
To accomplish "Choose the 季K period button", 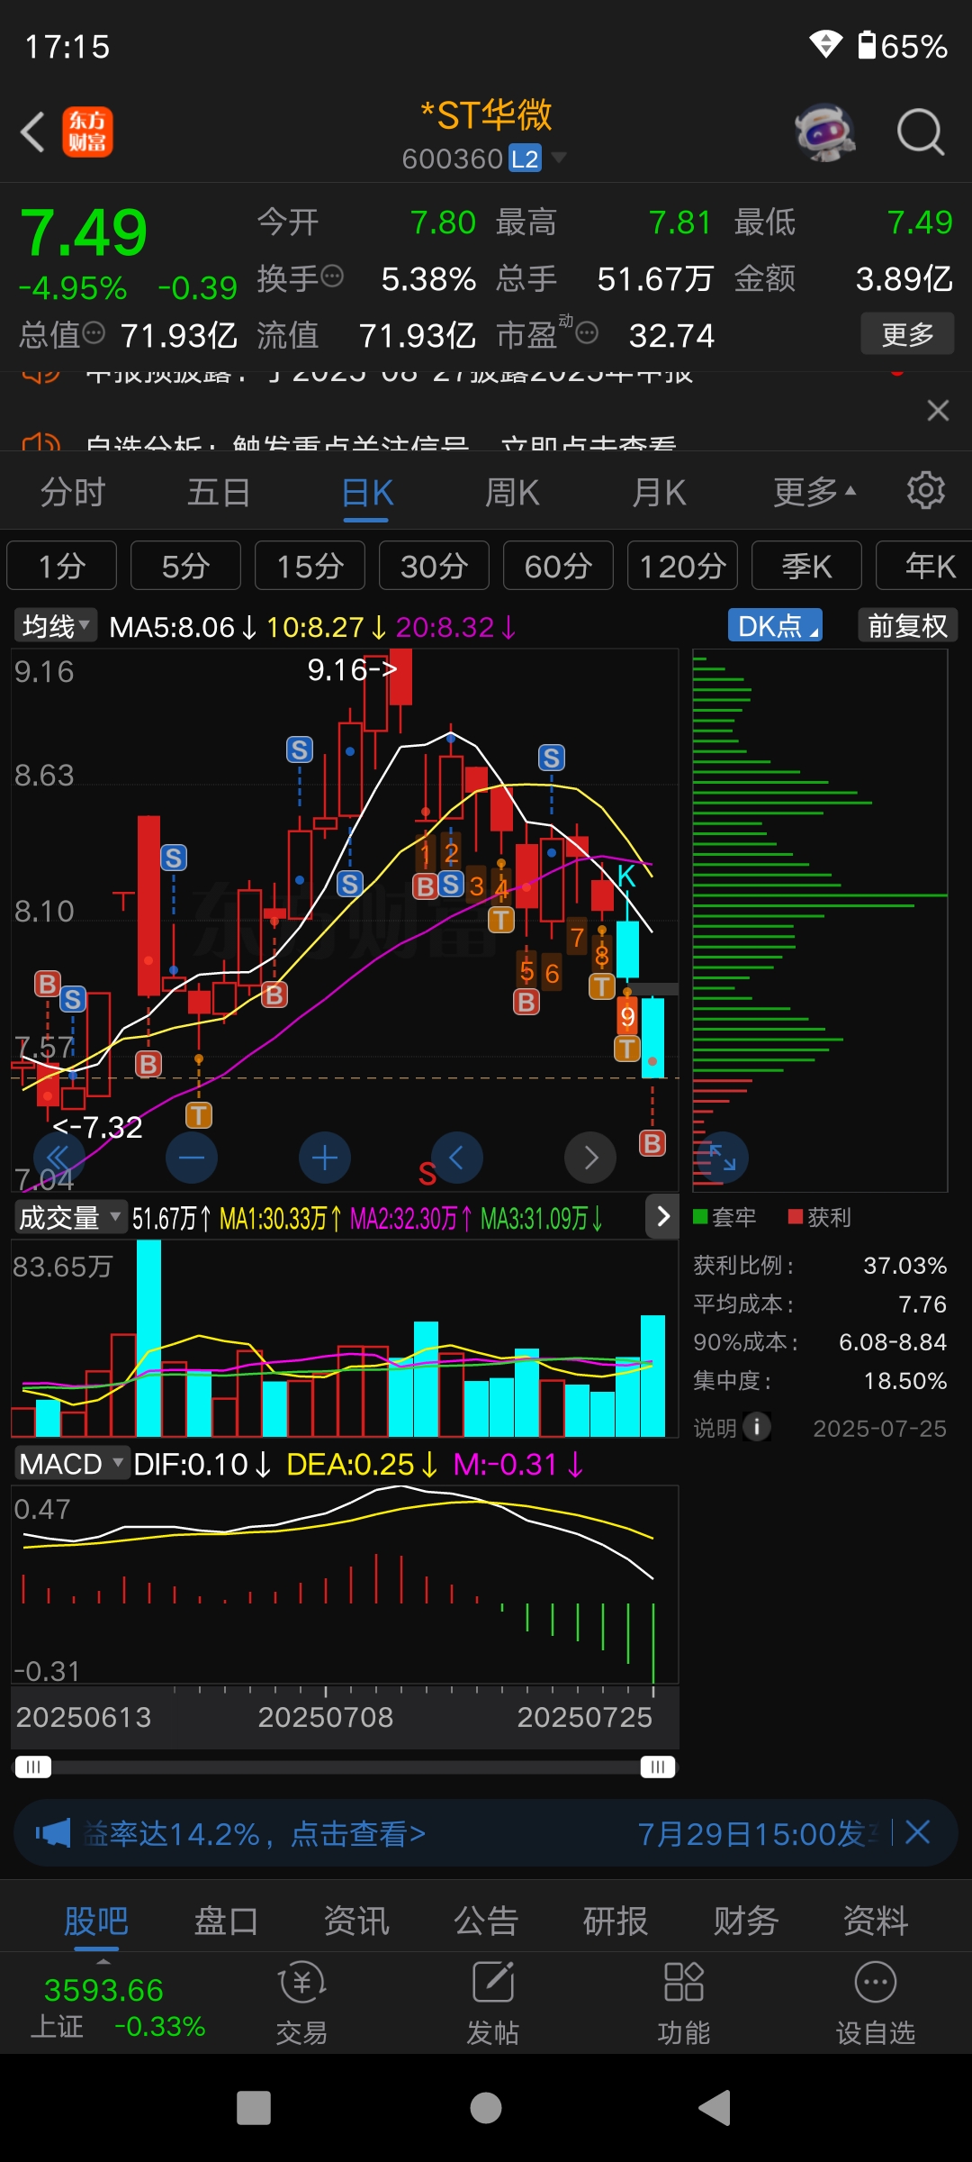I will click(x=806, y=566).
